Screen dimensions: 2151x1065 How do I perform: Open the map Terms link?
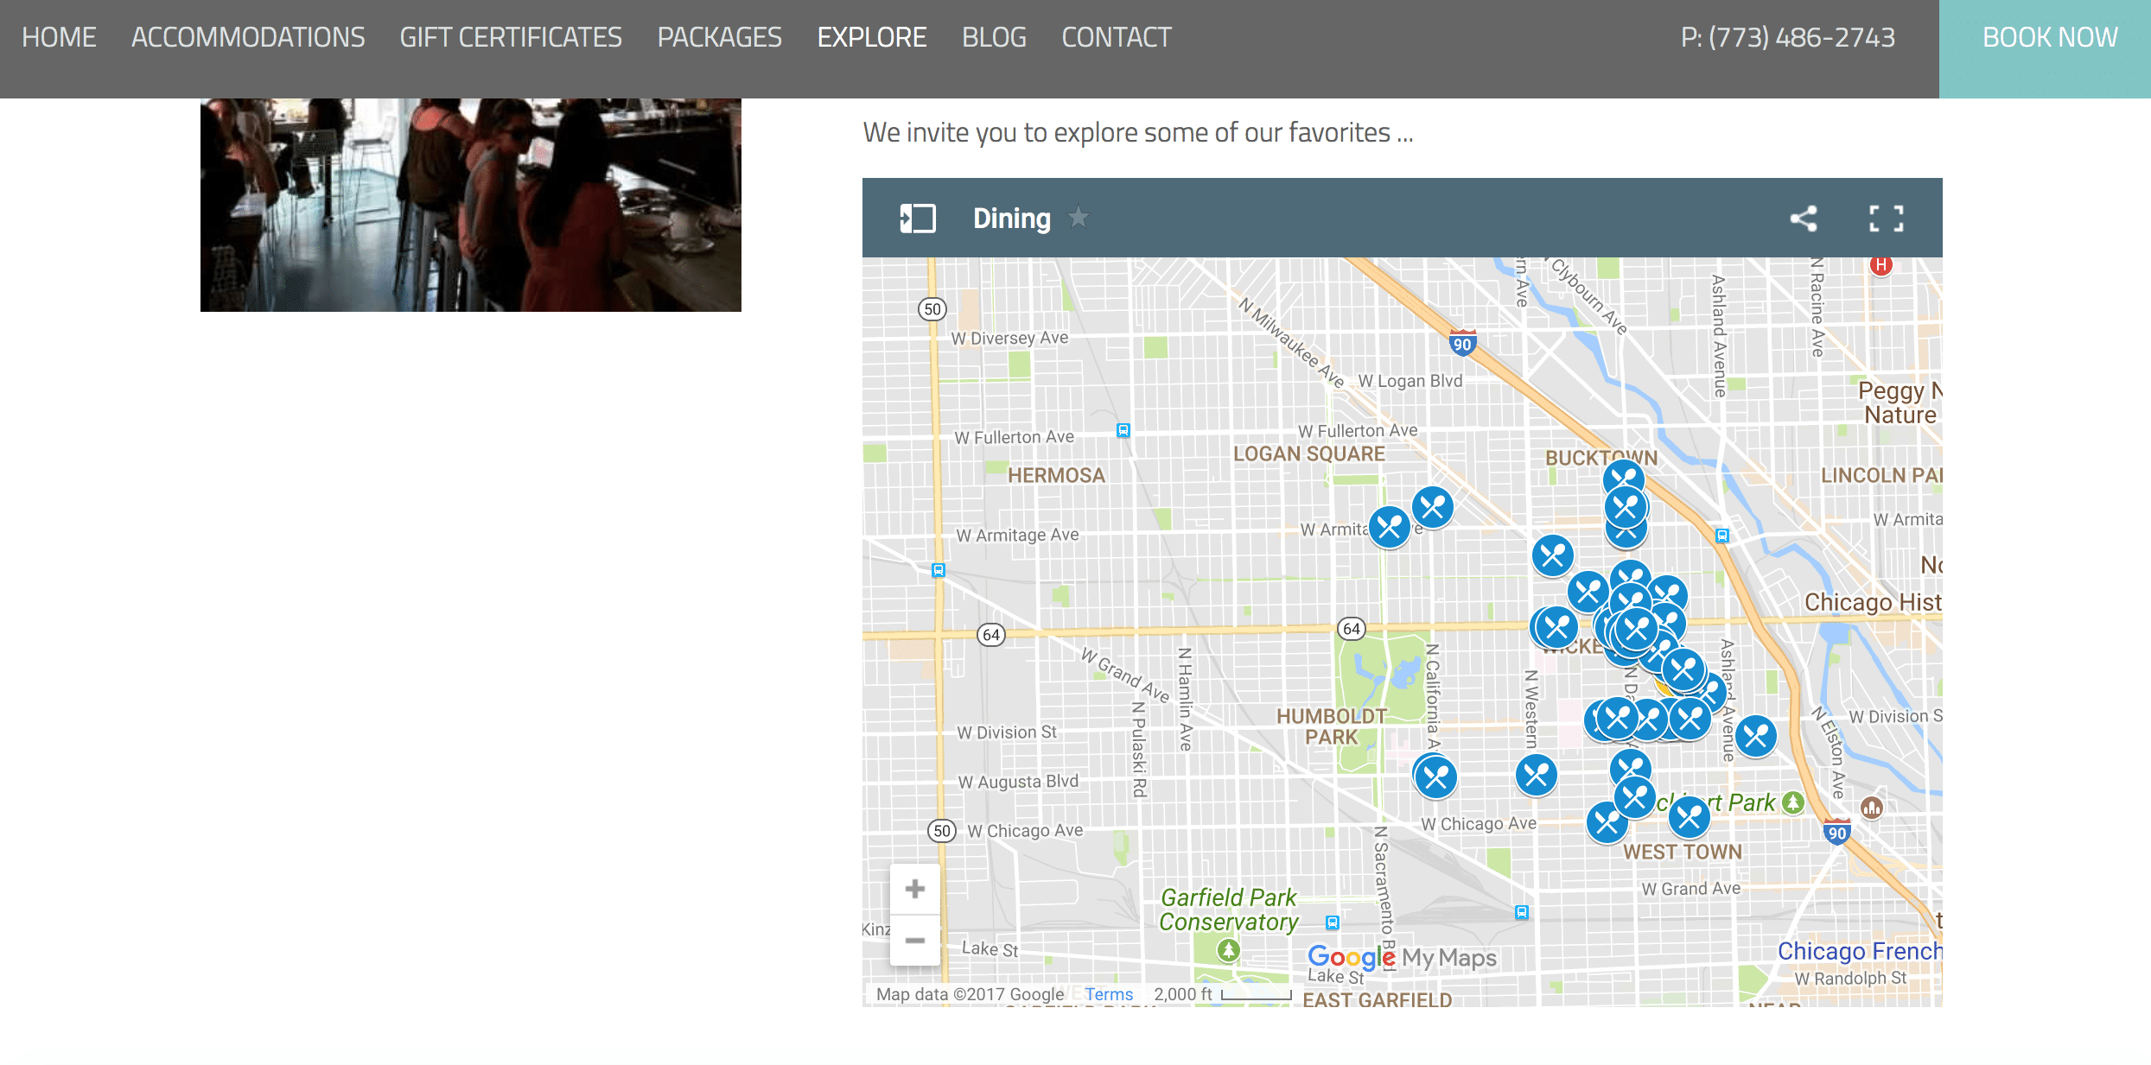1109,994
